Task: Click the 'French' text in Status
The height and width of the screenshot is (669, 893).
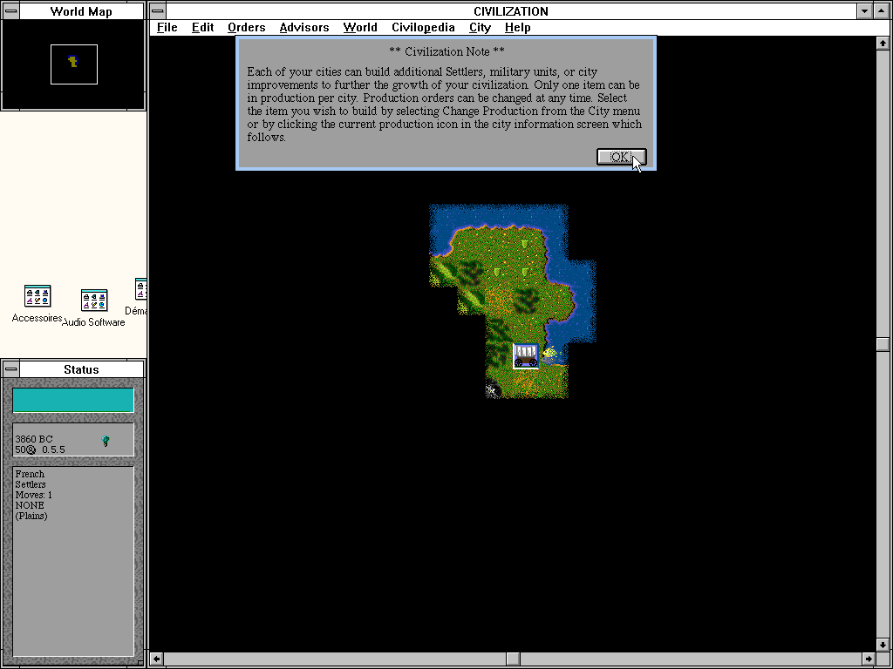Action: pyautogui.click(x=30, y=474)
